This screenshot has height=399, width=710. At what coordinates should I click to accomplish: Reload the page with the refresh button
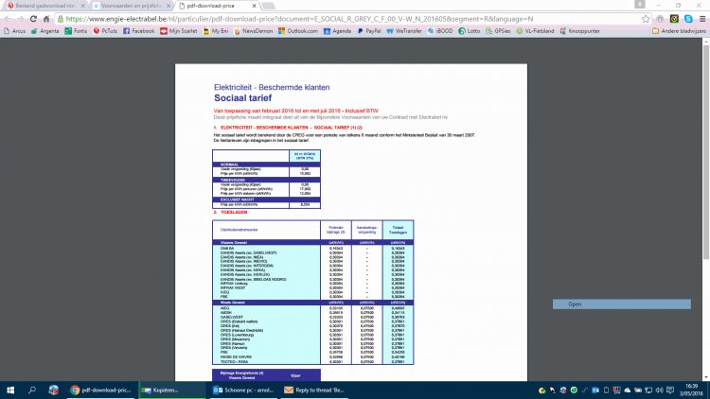coord(33,18)
